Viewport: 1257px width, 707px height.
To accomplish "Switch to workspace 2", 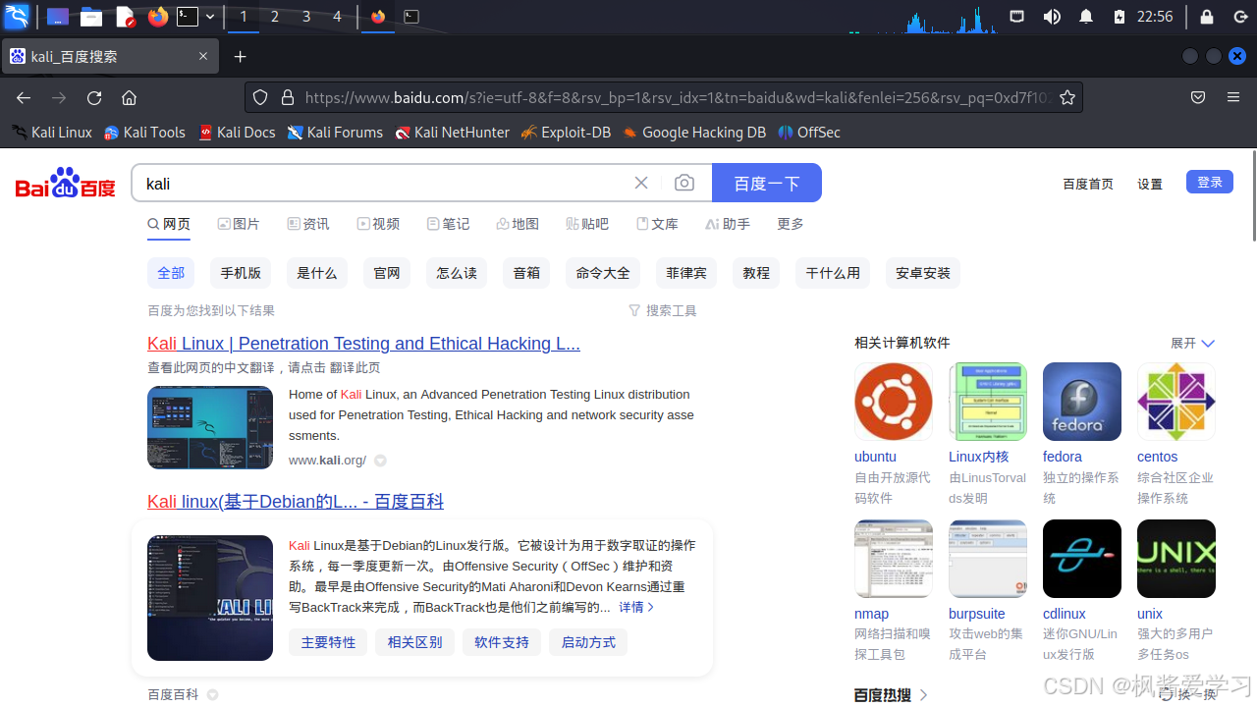I will pyautogui.click(x=274, y=17).
